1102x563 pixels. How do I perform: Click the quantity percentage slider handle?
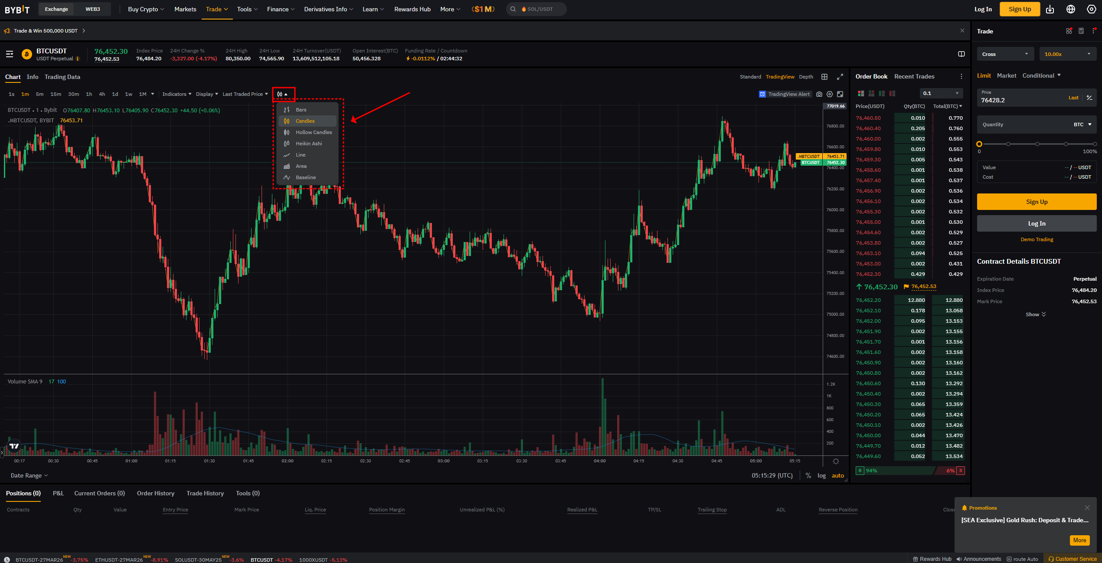tap(979, 144)
